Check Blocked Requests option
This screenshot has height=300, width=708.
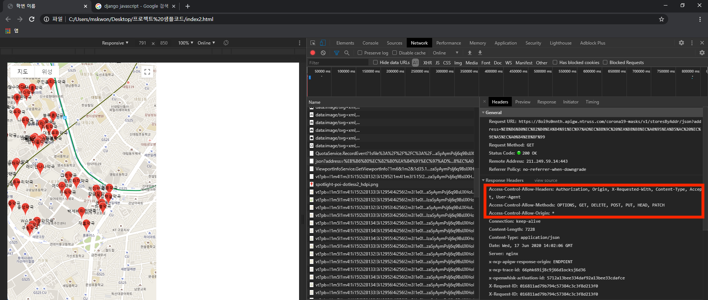point(605,62)
